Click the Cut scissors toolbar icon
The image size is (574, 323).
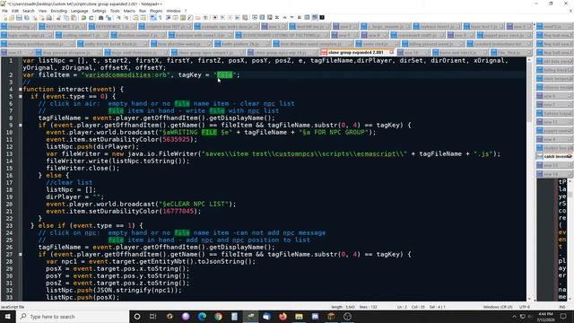point(58,18)
